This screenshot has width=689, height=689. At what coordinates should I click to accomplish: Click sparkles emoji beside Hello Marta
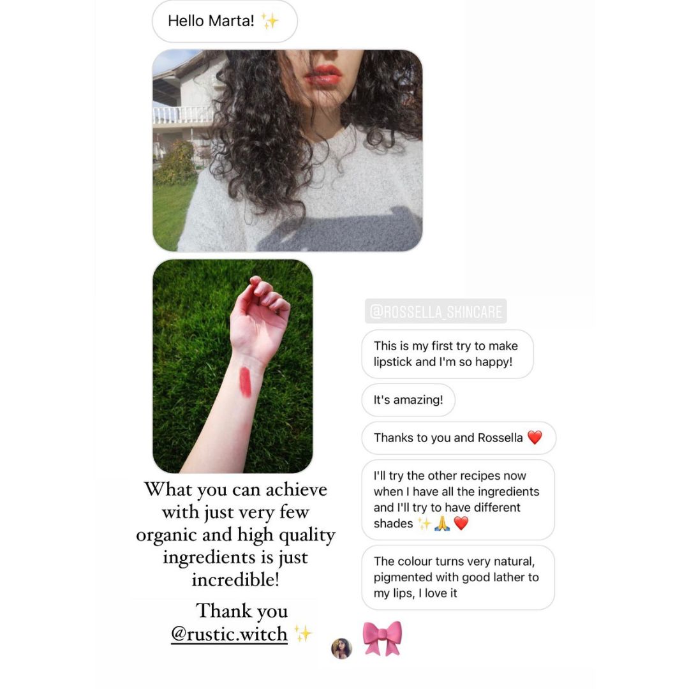(x=270, y=20)
